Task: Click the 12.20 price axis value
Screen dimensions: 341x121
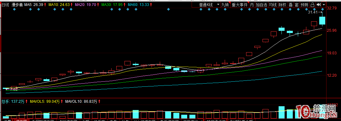Action: [x=332, y=75]
